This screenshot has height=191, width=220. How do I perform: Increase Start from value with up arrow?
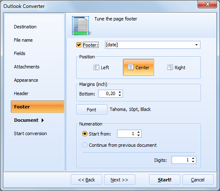(138, 132)
